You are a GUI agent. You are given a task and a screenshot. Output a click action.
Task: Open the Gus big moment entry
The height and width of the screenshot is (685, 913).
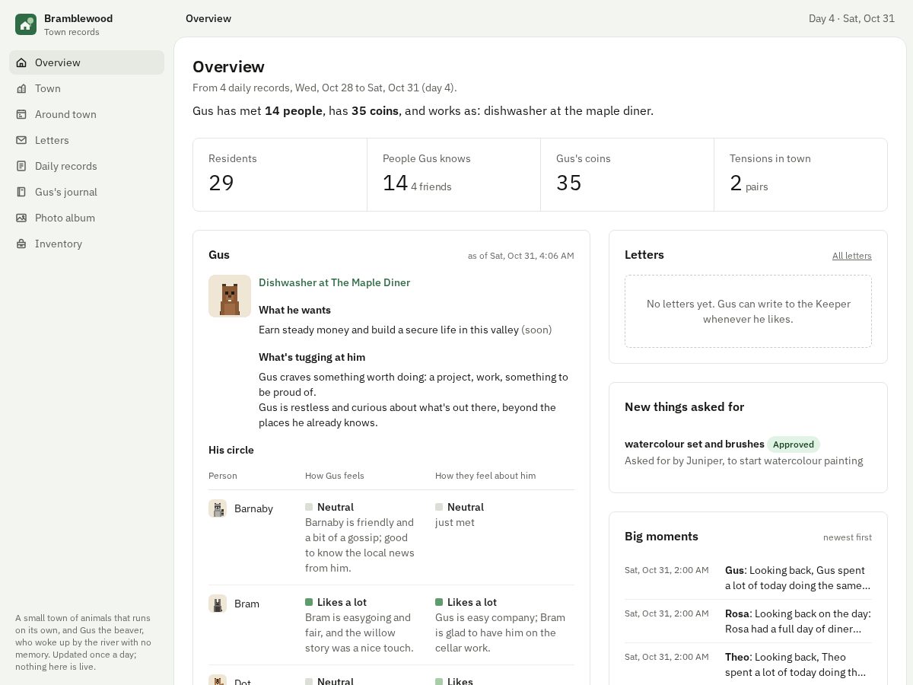click(x=748, y=578)
